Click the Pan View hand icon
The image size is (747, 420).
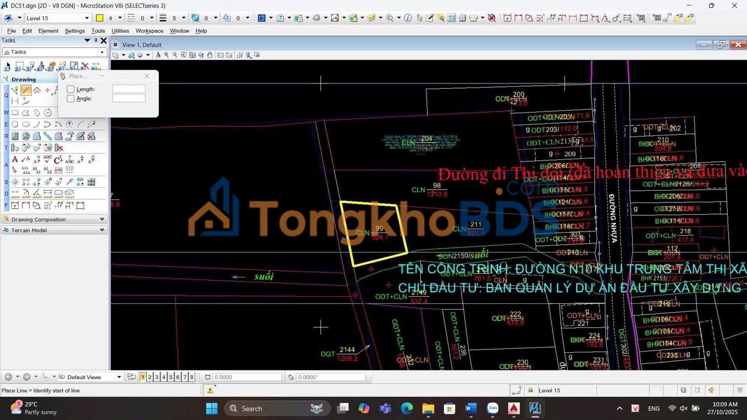point(210,55)
